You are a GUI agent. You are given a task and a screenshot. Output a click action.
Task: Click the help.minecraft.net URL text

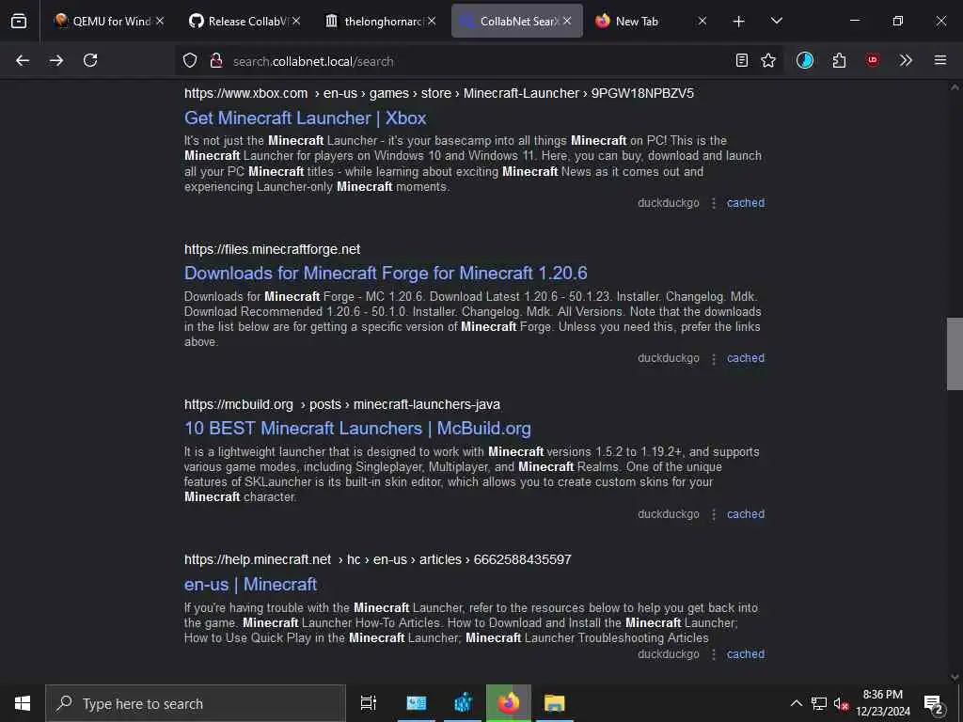click(x=378, y=559)
